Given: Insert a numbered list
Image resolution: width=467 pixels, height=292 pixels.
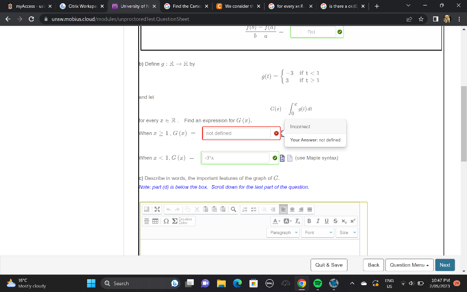Looking at the screenshot, I should click(x=245, y=209).
